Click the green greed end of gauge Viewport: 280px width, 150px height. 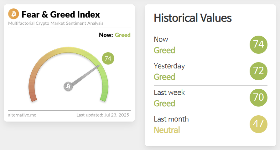104,94
